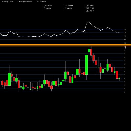The image size is (131, 131).
Task: Click the 60 price axis label
Action: pyautogui.click(x=124, y=71)
